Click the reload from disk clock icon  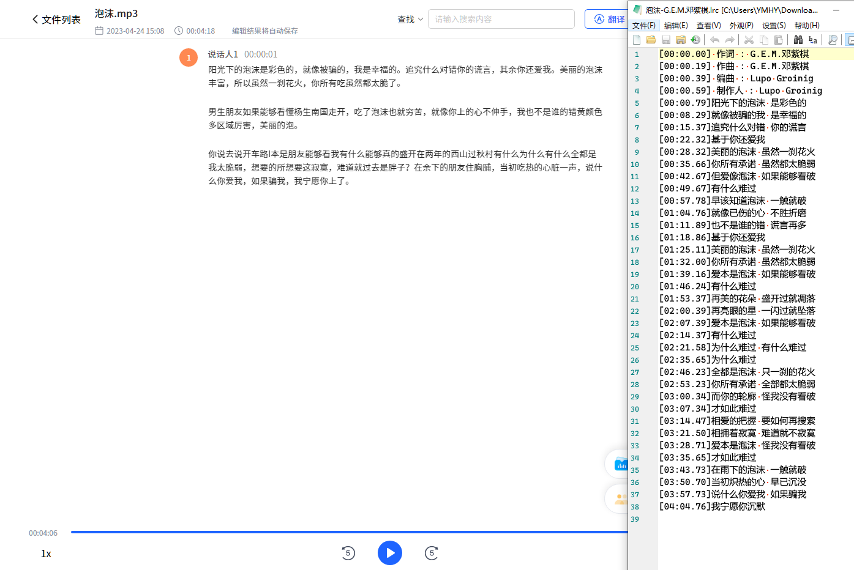pos(695,40)
